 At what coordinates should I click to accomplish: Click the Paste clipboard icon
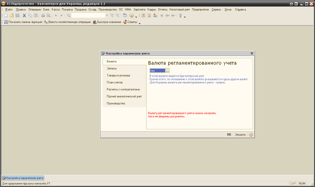point(36,15)
